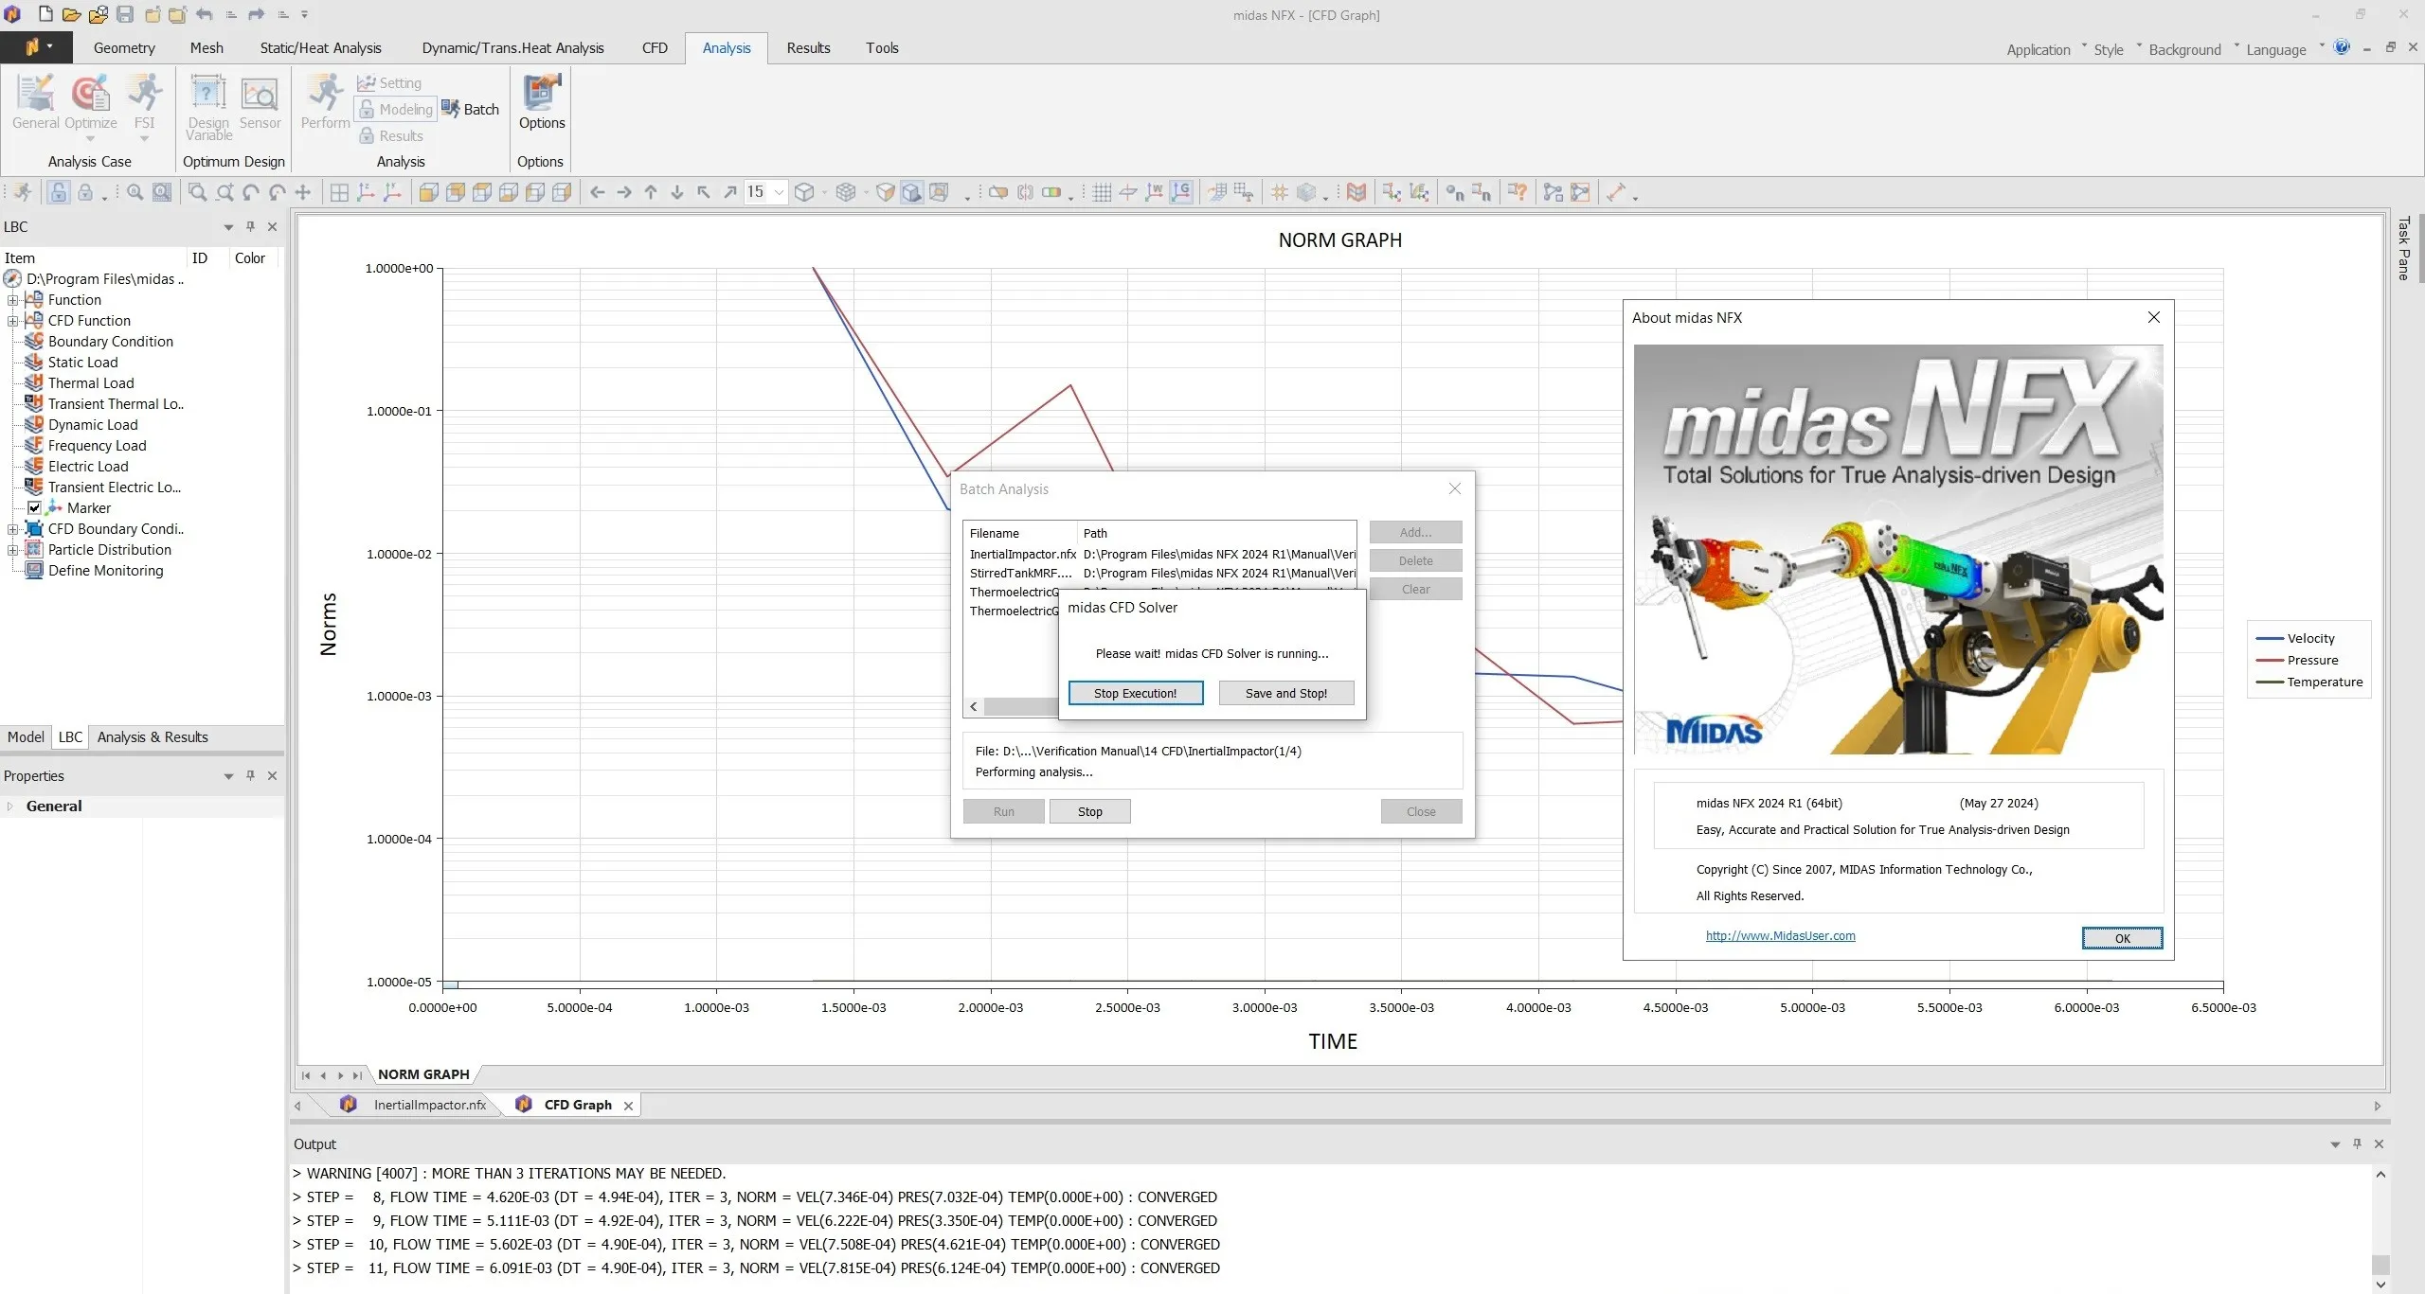Click the four-pane view layout icon
Viewport: 2425px width, 1294px height.
339,193
